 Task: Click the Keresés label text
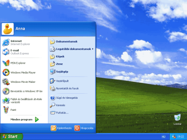pyautogui.click(x=60, y=105)
